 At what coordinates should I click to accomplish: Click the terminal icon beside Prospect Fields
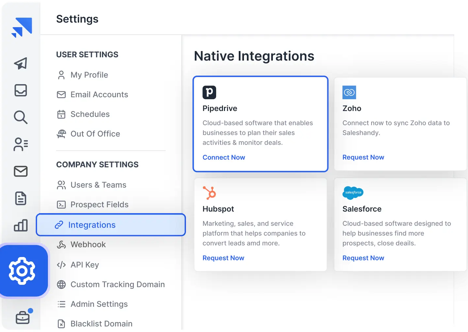(x=61, y=205)
